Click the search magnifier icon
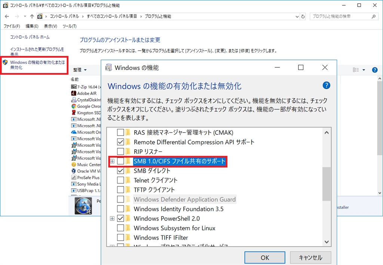The width and height of the screenshot is (383, 265). [374, 16]
